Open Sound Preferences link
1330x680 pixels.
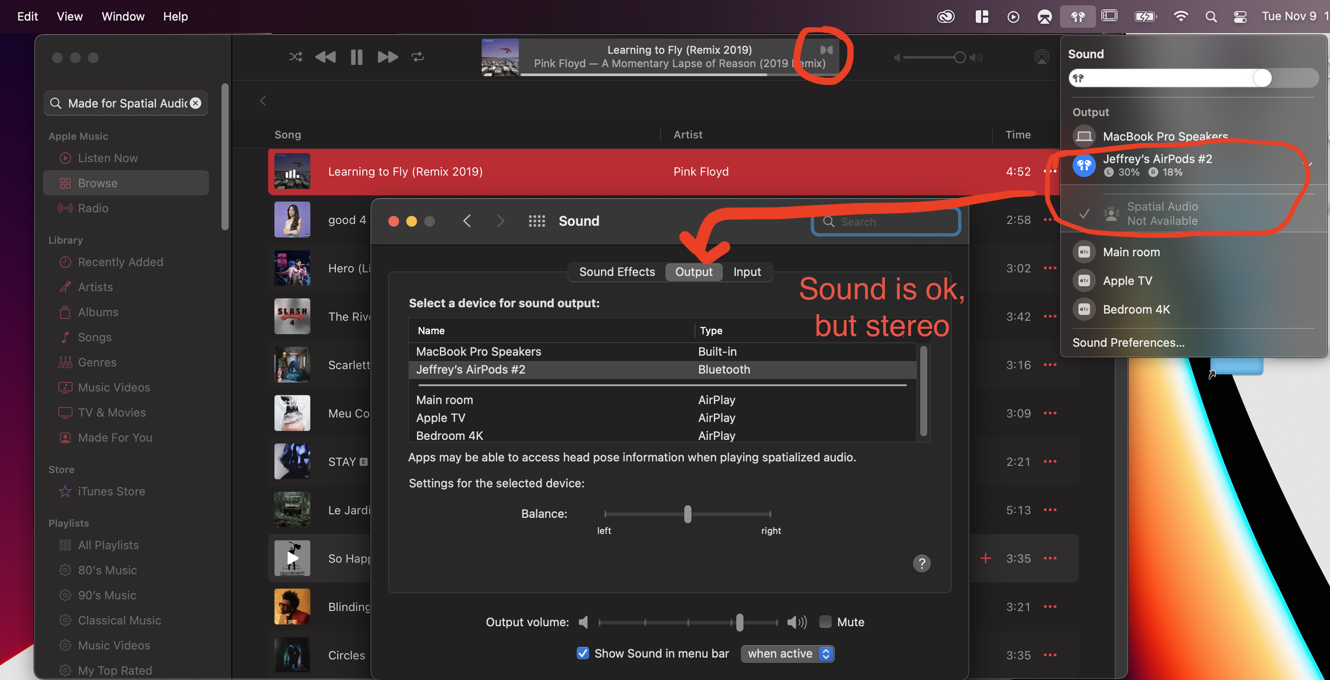click(1128, 343)
